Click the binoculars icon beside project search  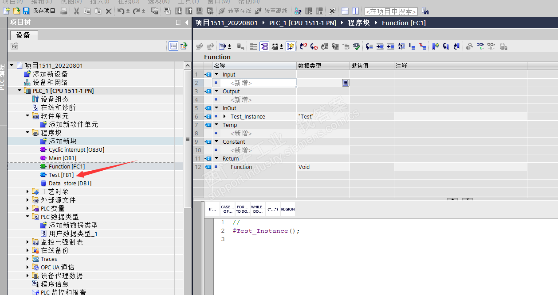pyautogui.click(x=425, y=11)
